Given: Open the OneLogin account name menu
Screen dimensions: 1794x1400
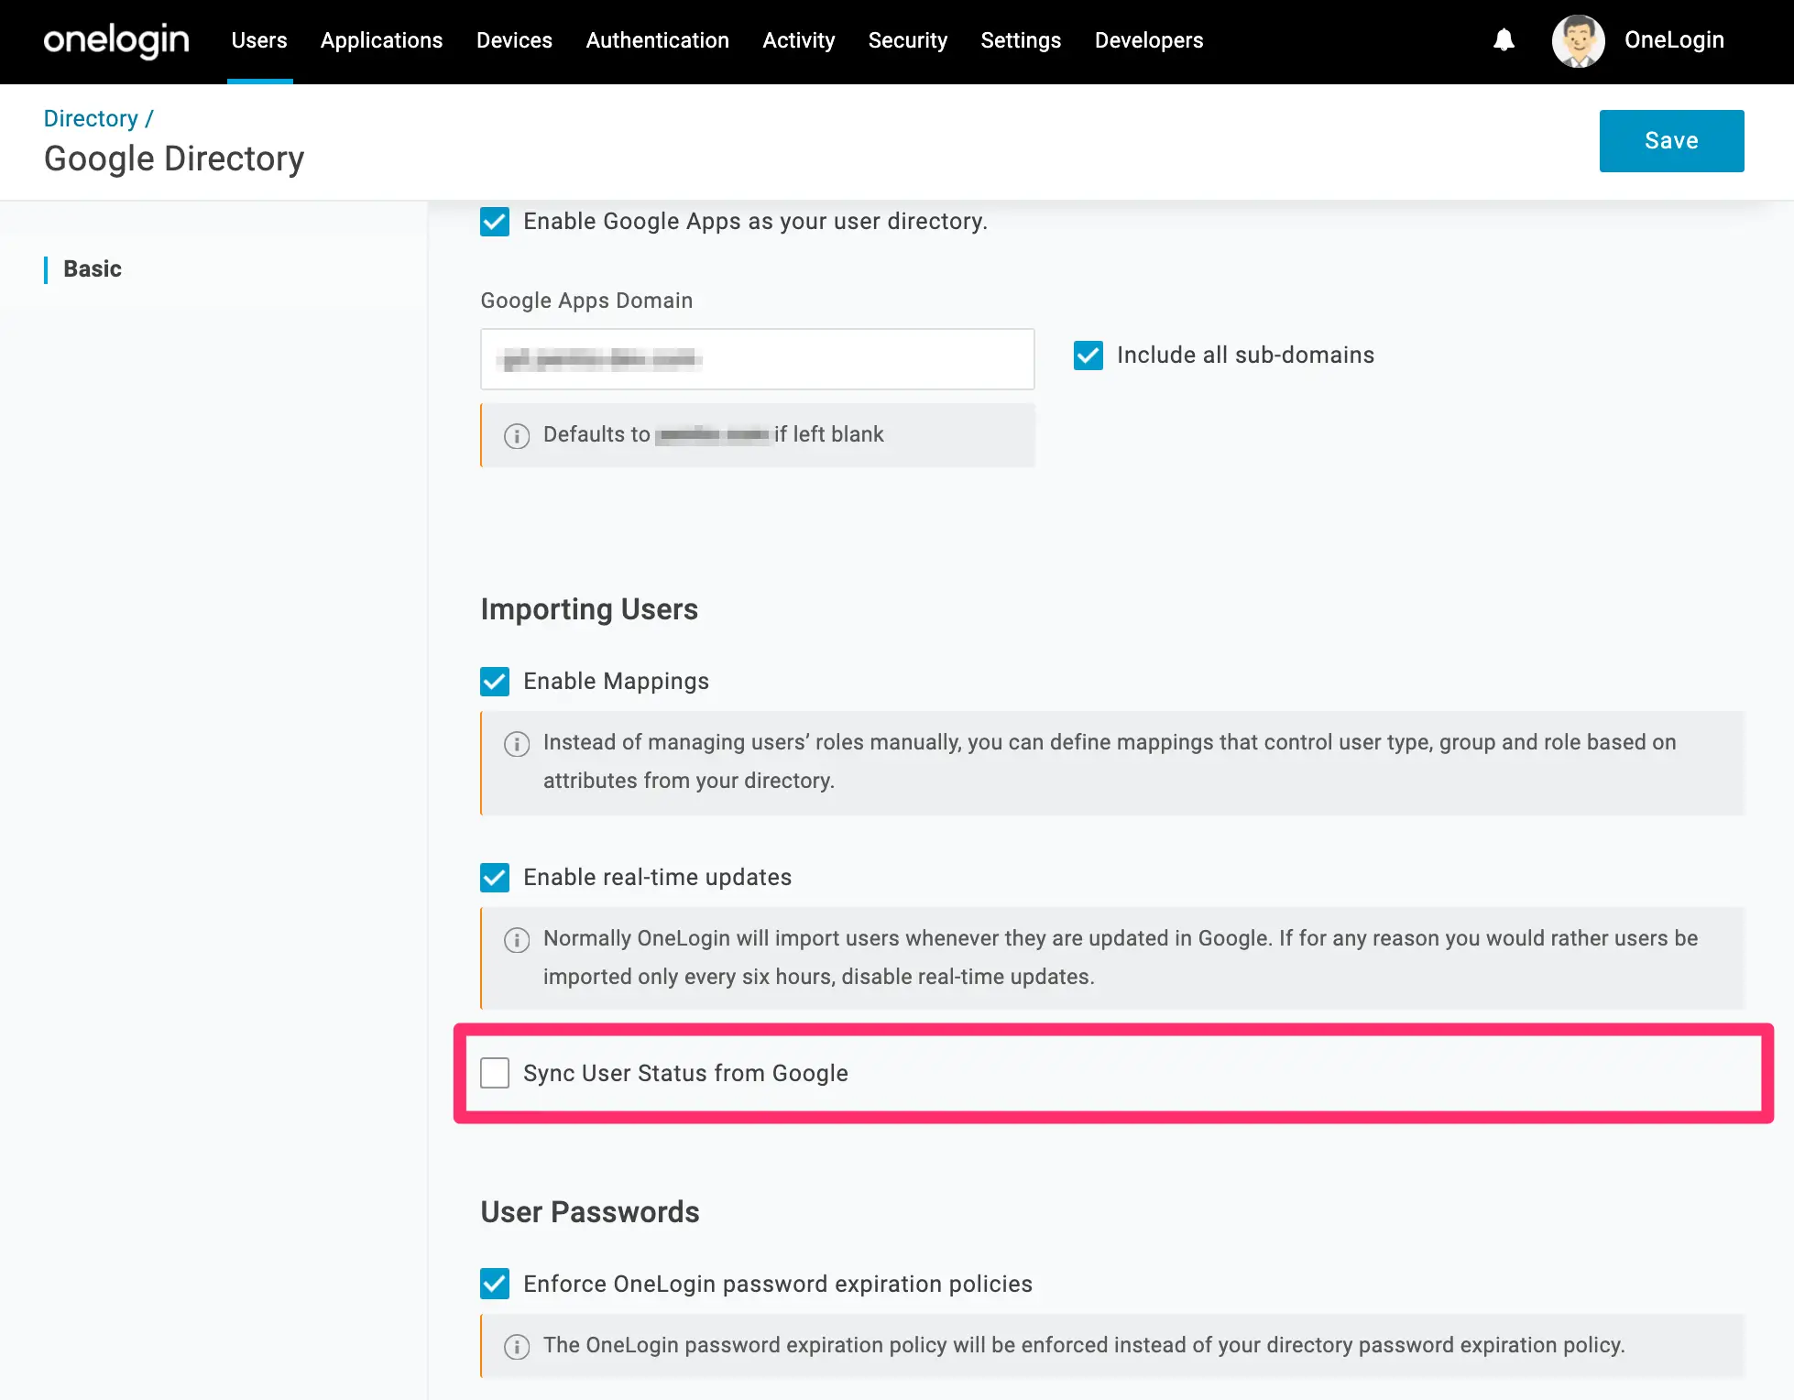Looking at the screenshot, I should pos(1674,40).
